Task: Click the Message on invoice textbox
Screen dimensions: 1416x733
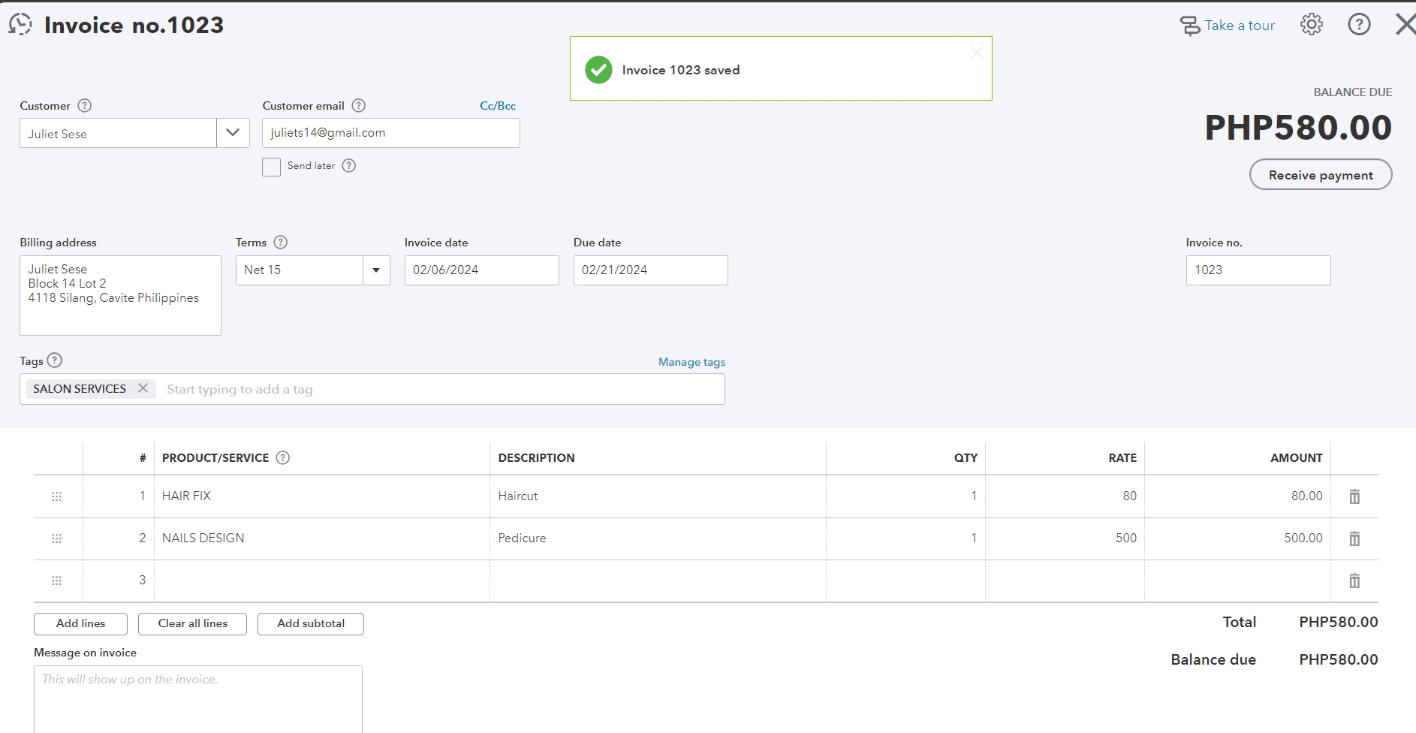Action: coord(198,699)
